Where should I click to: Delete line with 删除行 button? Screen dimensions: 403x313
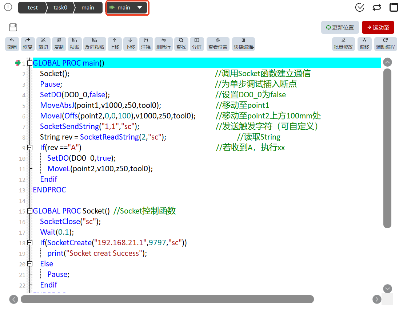point(163,44)
